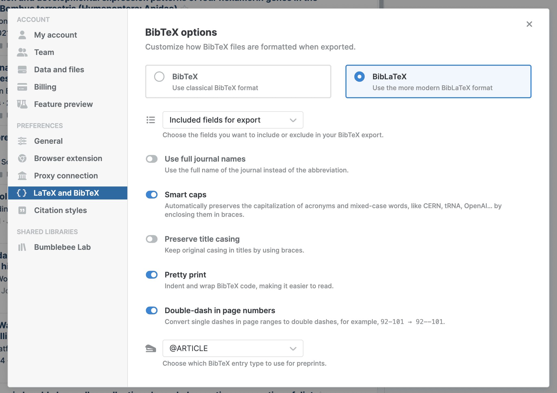Select LaTeX and BibTeX menu item
Image resolution: width=557 pixels, height=393 pixels.
[x=66, y=193]
